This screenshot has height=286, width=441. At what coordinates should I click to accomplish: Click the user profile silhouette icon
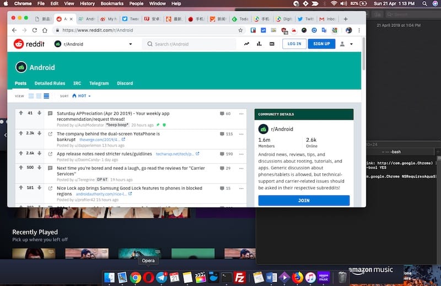click(x=342, y=44)
